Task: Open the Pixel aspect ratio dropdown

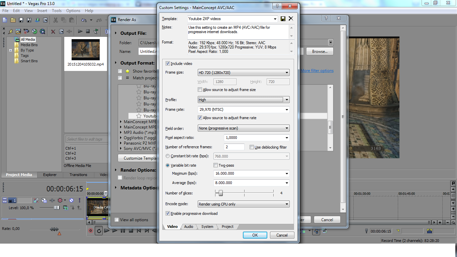Action: [x=257, y=138]
